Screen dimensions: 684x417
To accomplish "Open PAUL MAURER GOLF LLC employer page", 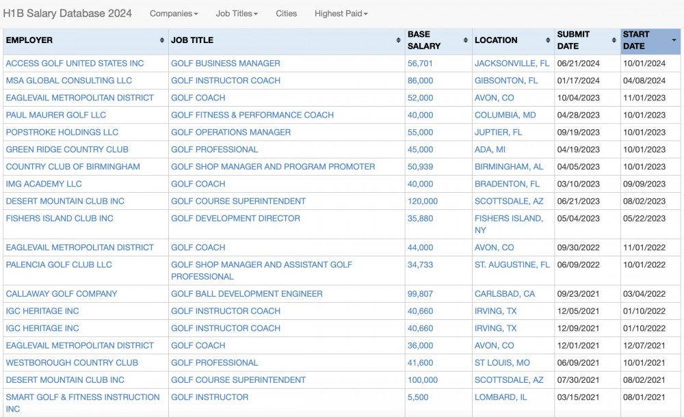I will pyautogui.click(x=56, y=115).
